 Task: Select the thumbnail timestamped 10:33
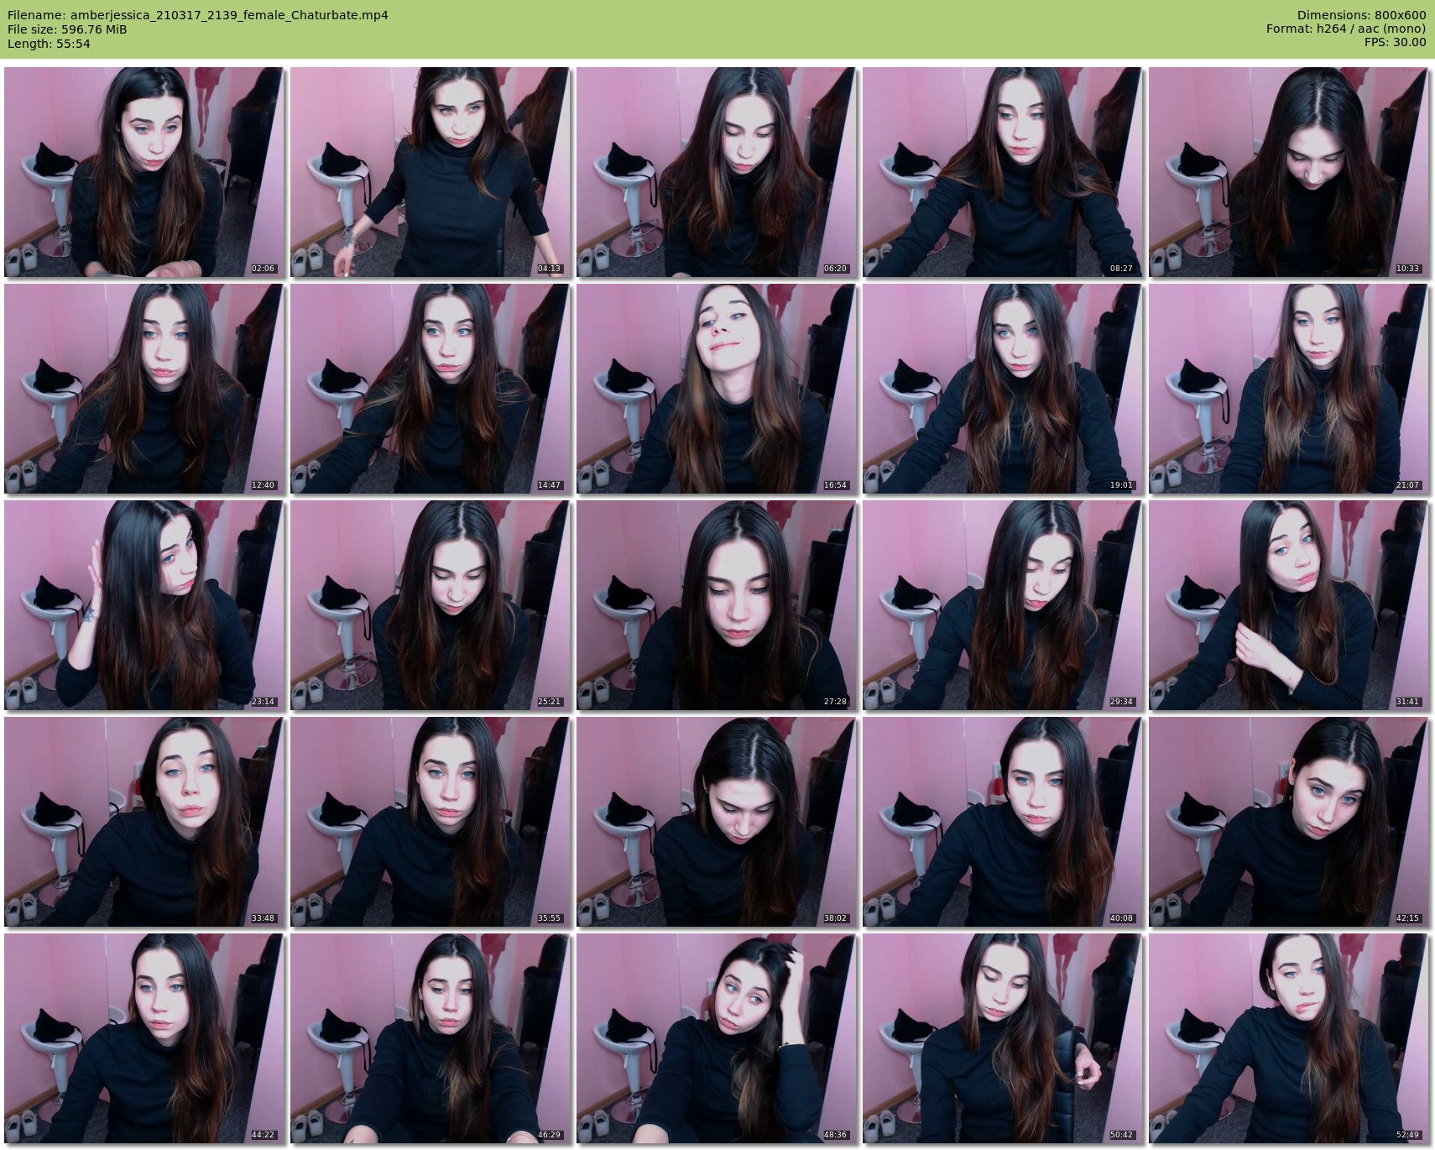(x=1289, y=172)
